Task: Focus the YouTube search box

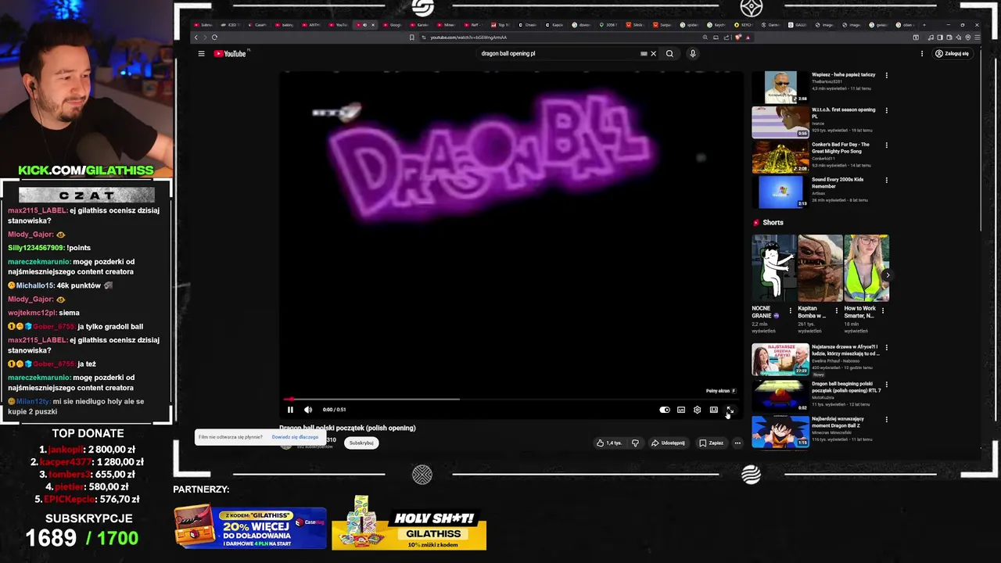Action: click(x=558, y=54)
